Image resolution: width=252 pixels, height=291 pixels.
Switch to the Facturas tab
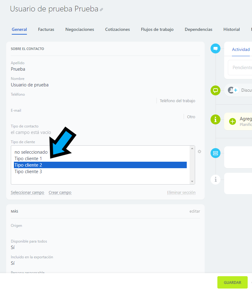click(x=46, y=30)
